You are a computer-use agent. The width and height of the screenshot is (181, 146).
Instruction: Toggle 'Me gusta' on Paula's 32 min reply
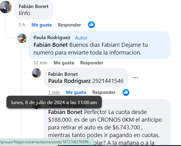64,63
